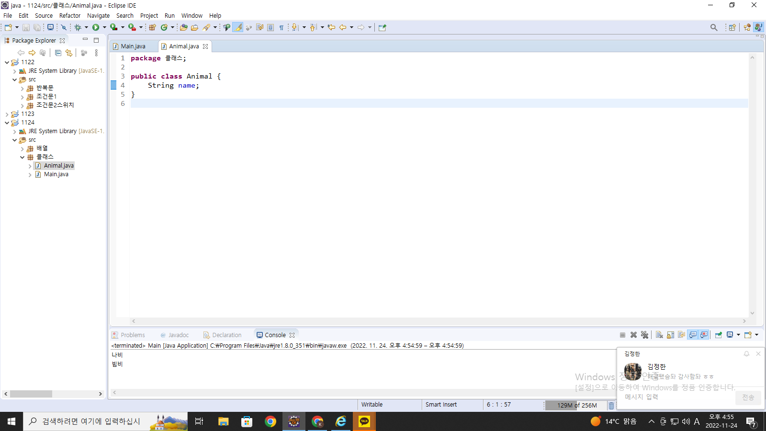Open the Run button dropdown arrow
This screenshot has height=431, width=766.
[x=104, y=27]
